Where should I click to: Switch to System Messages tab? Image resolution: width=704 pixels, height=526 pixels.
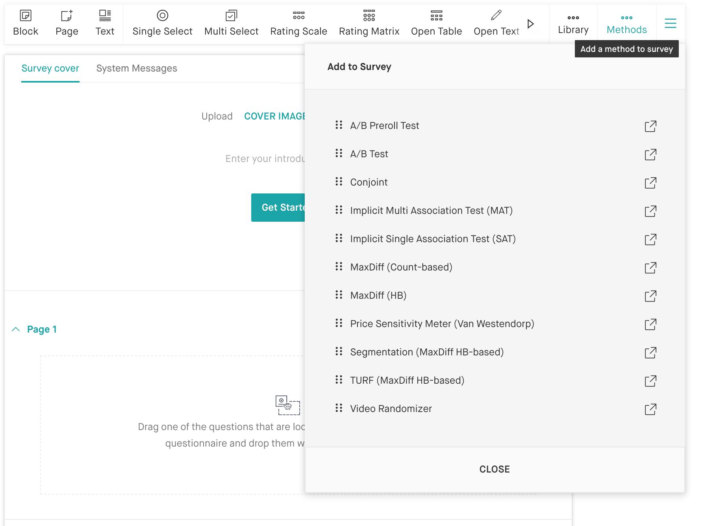(137, 68)
